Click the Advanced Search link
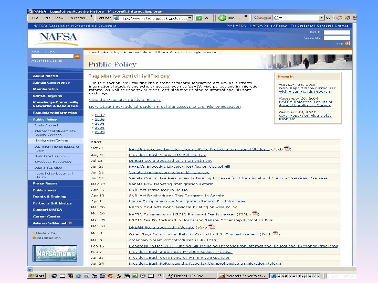This screenshot has width=378, height=283. 47,61
